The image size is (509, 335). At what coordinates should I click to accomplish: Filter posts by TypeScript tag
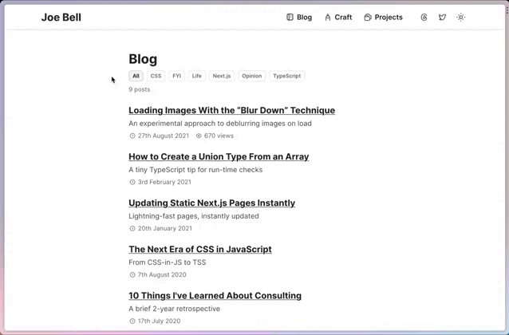[x=287, y=76]
